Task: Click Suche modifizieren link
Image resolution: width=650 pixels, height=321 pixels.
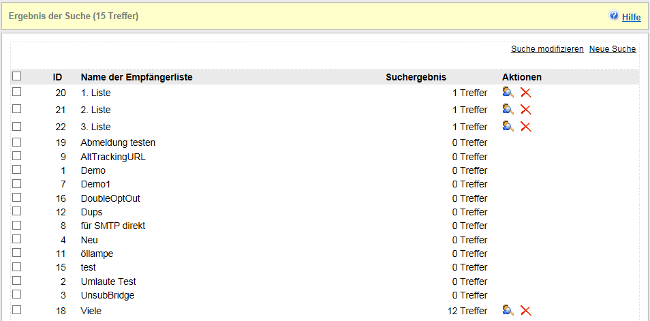Action: coord(547,49)
